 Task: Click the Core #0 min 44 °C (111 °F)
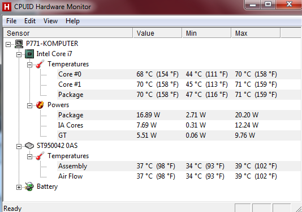click(207, 74)
